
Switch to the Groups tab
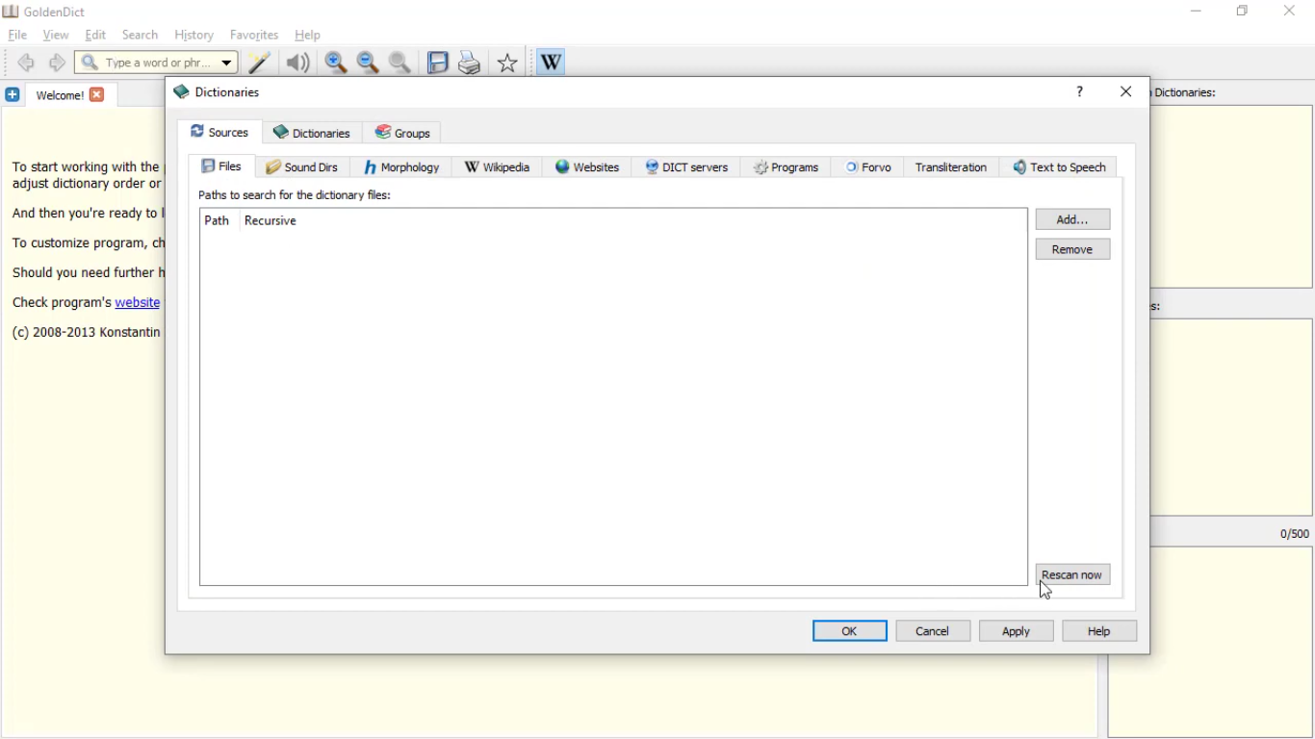(x=402, y=133)
